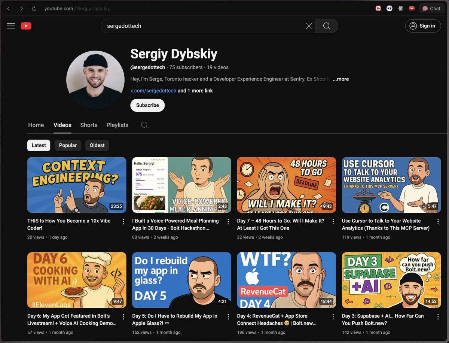Click '186 views • 1 month ago' metadata
Viewport: 449px width, 343px height.
(261, 332)
